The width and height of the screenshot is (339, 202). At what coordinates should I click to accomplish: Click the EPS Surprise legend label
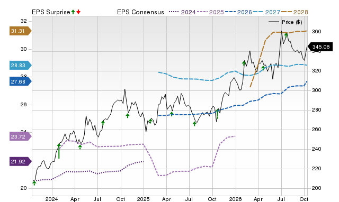pos(51,12)
